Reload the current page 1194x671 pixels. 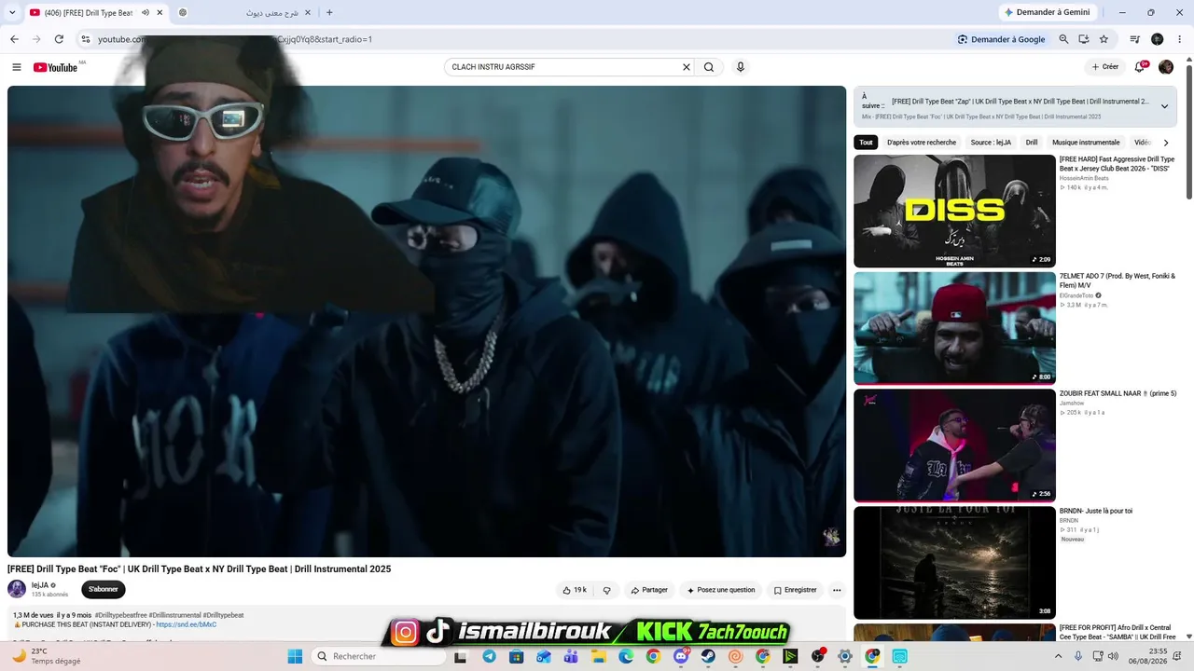pos(59,39)
